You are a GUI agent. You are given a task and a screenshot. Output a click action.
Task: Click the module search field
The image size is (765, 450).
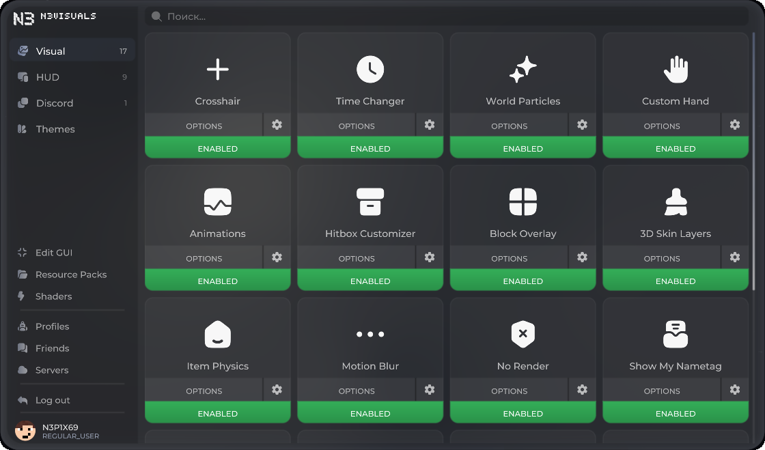click(x=447, y=16)
